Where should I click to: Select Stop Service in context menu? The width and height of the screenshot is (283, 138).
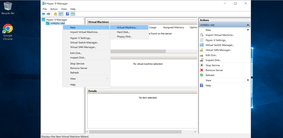click(86, 64)
